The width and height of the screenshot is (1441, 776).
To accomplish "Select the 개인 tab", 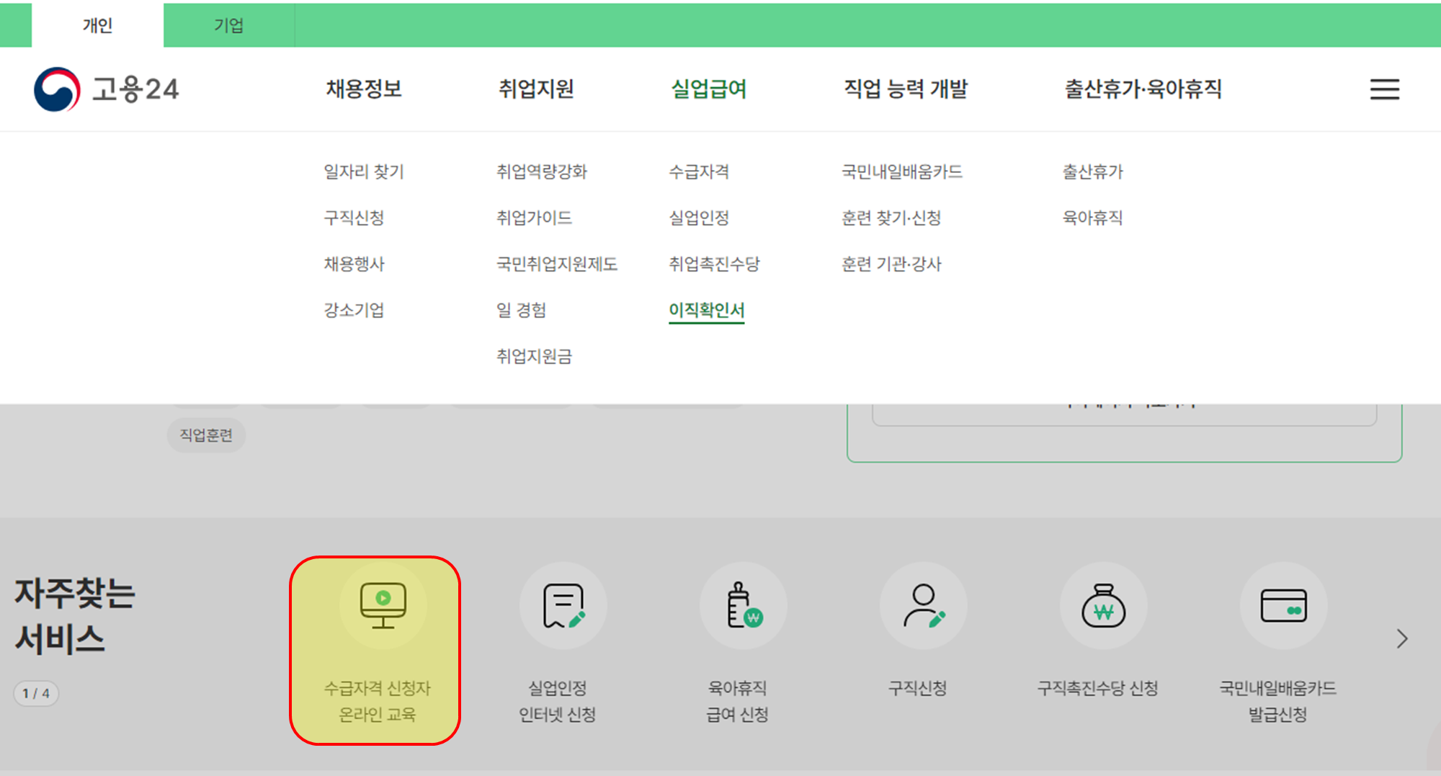I will 96,25.
